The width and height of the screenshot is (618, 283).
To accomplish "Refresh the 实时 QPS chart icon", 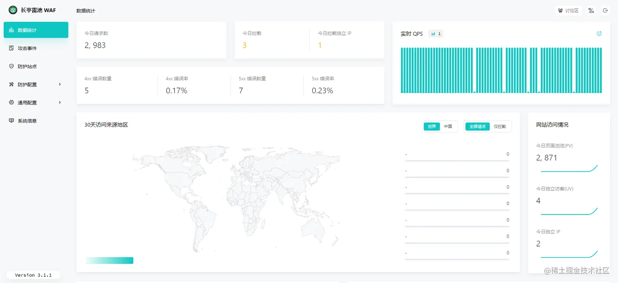I will pos(599,33).
